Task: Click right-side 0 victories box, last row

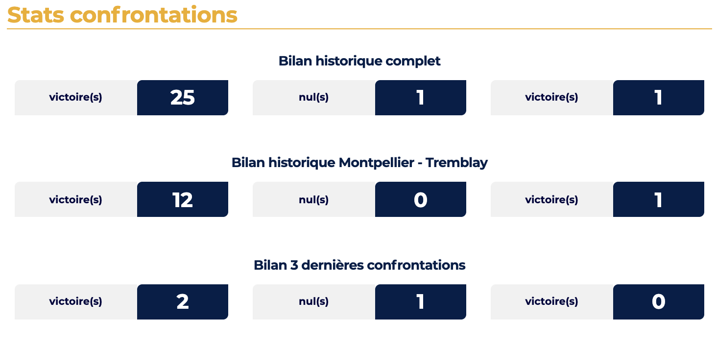Action: tap(659, 302)
